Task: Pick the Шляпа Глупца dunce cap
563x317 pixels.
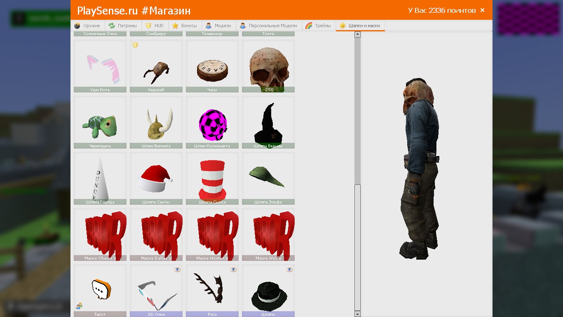Action: [x=100, y=178]
